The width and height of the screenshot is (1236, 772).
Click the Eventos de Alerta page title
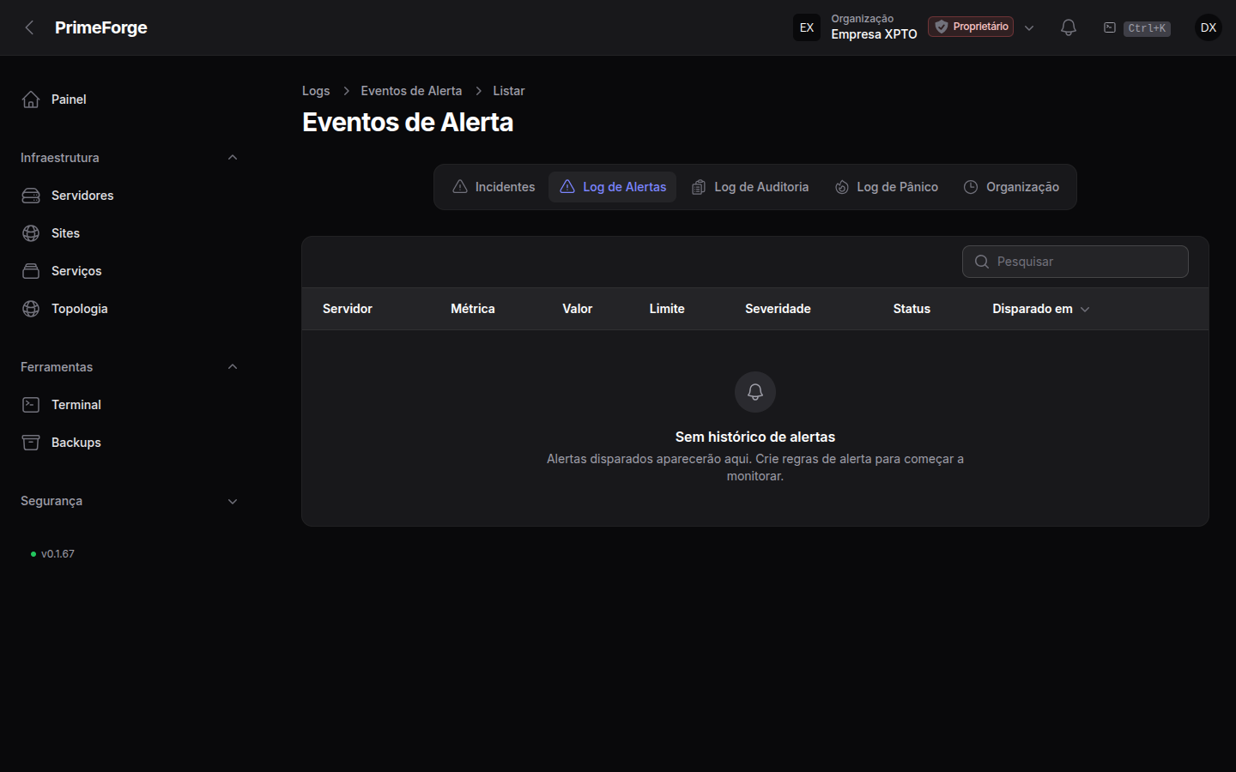click(408, 122)
